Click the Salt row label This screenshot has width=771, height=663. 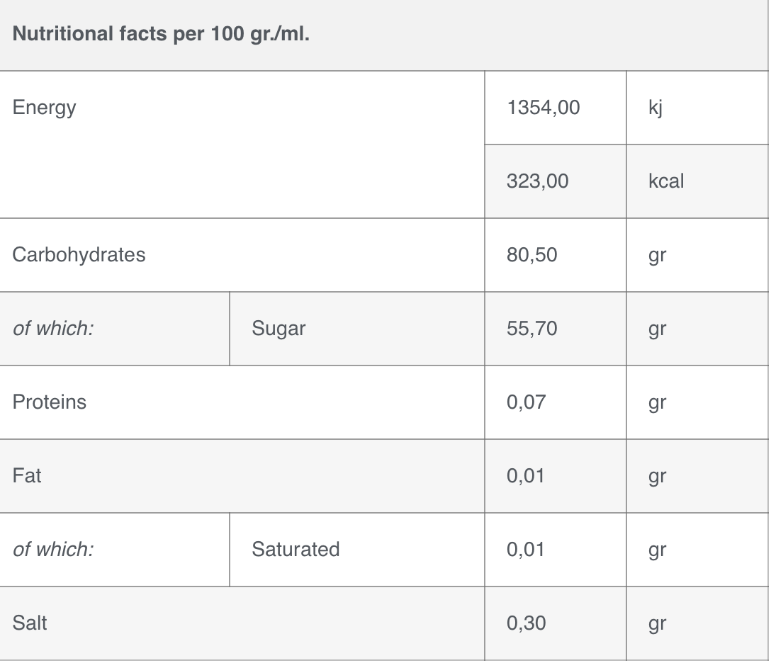(30, 623)
